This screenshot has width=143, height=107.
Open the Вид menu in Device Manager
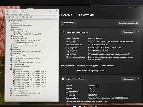(x=21, y=14)
